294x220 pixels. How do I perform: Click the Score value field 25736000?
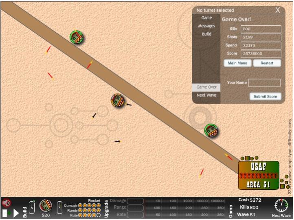coord(261,54)
